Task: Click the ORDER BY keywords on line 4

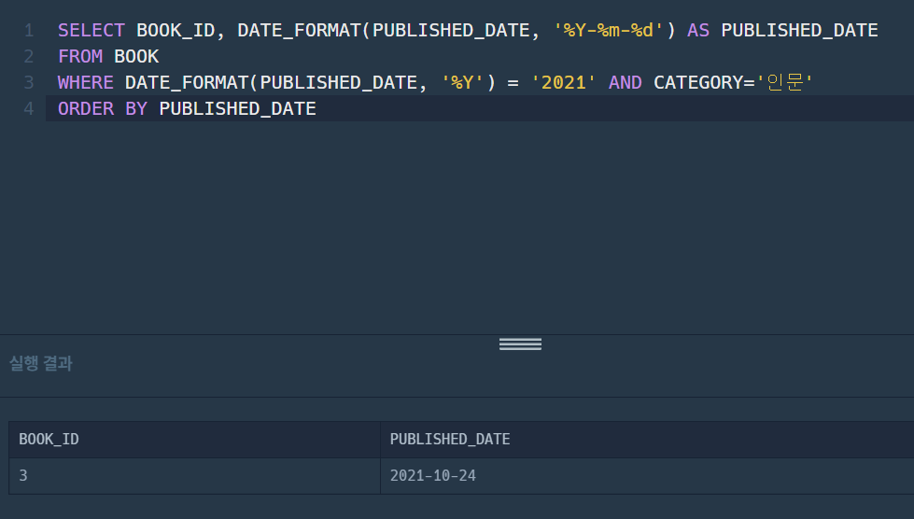Action: click(103, 109)
